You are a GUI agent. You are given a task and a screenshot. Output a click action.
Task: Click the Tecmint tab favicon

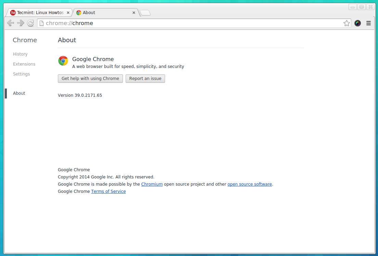(13, 13)
